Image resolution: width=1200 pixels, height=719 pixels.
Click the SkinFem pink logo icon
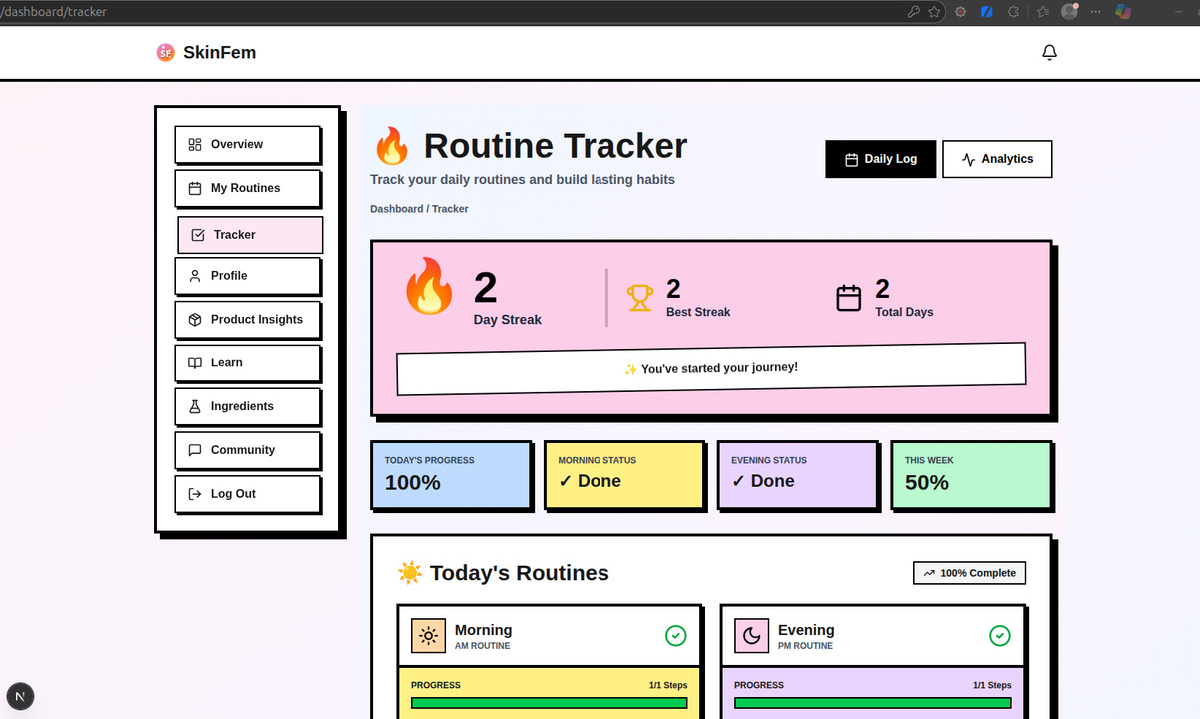click(165, 52)
